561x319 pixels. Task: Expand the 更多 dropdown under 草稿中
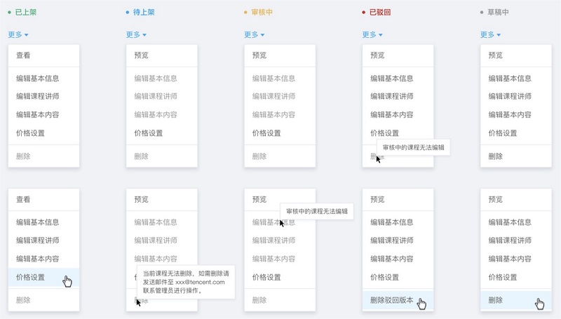pos(490,34)
